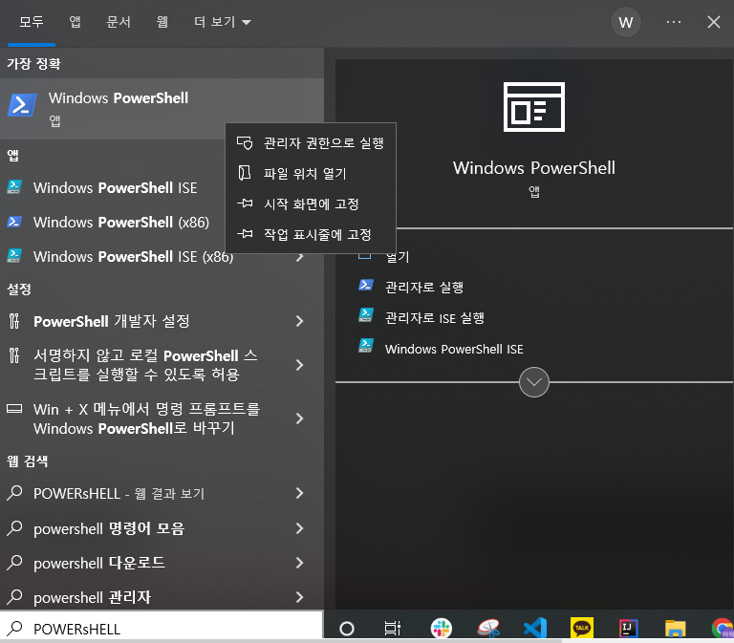Click 관리자로 ISE 실행 in the details pane
The height and width of the screenshot is (643, 734).
point(434,318)
